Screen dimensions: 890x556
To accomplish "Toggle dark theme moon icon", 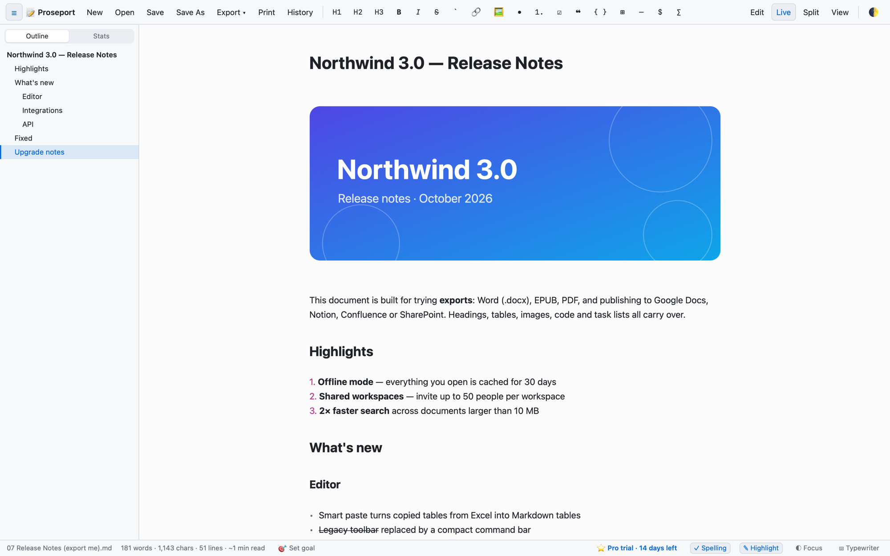I will [x=874, y=12].
